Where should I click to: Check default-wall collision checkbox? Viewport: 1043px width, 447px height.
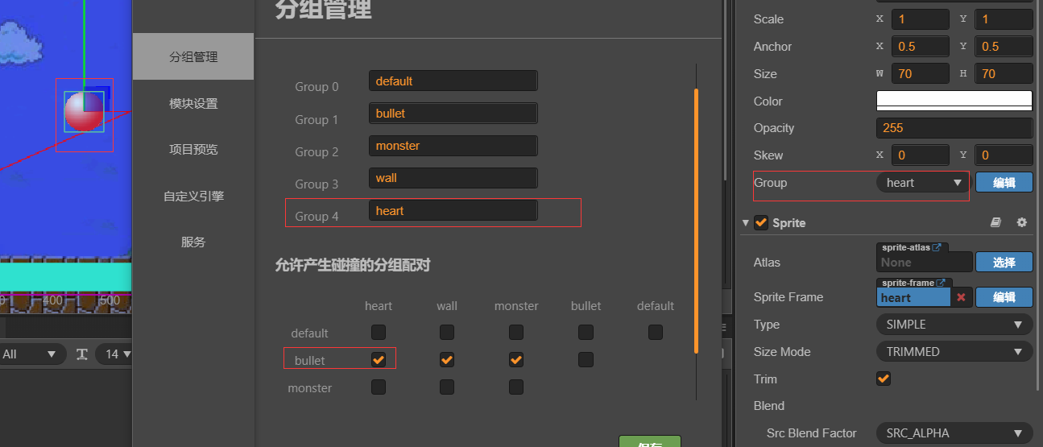click(x=447, y=333)
